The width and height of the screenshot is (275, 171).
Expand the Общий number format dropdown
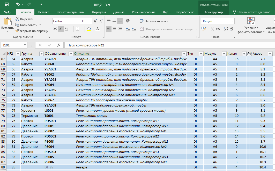tap(233, 21)
